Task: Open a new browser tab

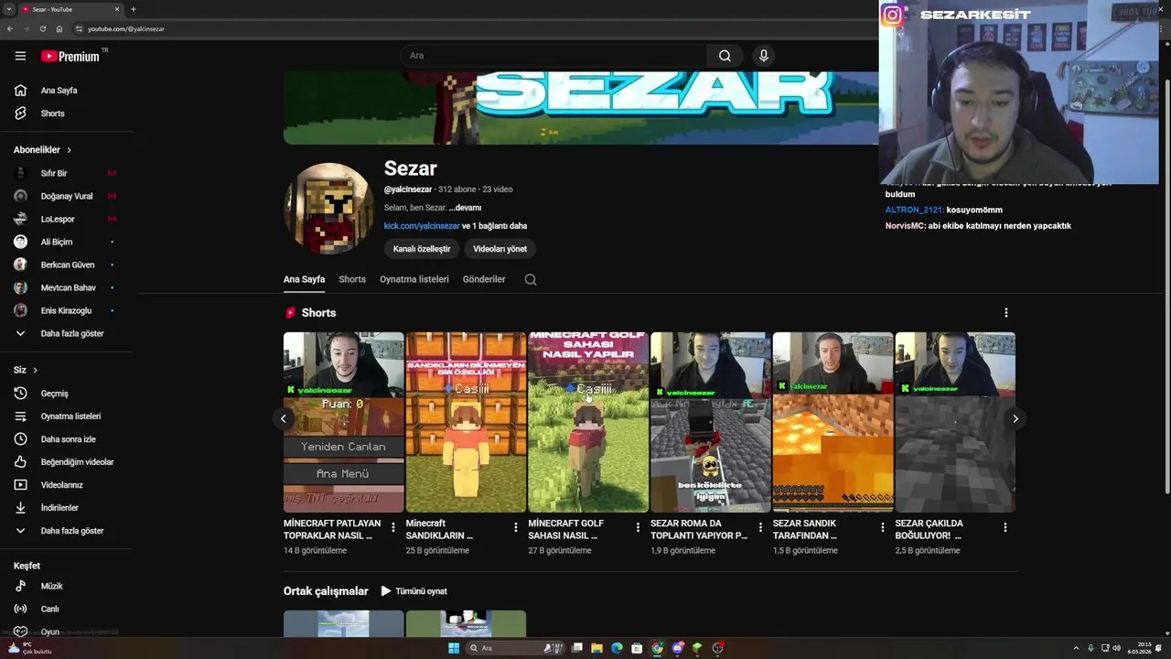Action: pos(134,9)
